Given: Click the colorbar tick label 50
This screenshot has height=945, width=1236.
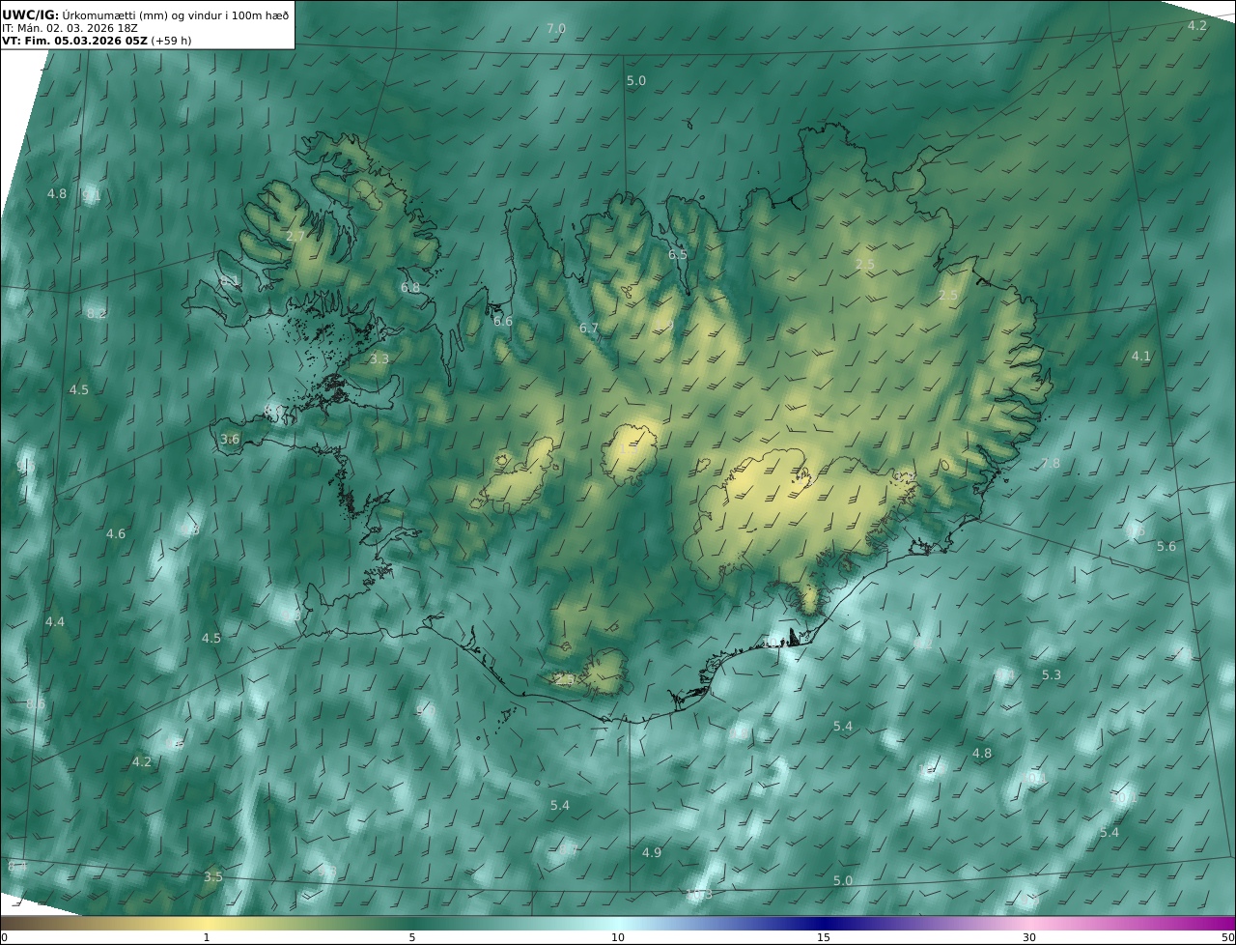Looking at the screenshot, I should pyautogui.click(x=1228, y=937).
